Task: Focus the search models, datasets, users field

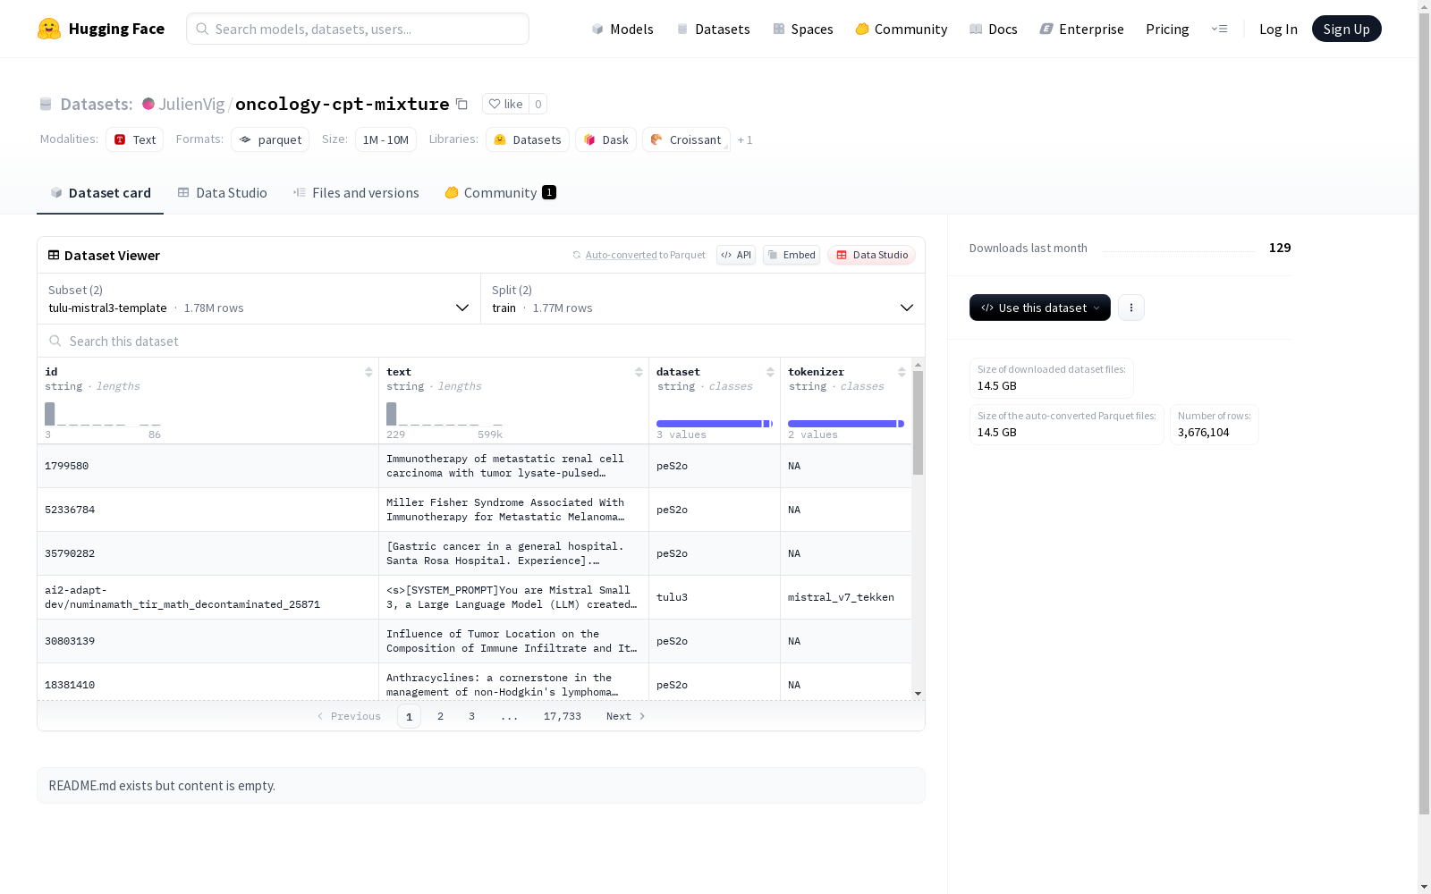Action: [x=358, y=29]
